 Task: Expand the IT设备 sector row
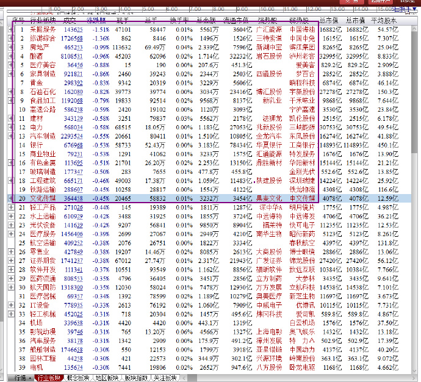11,305
